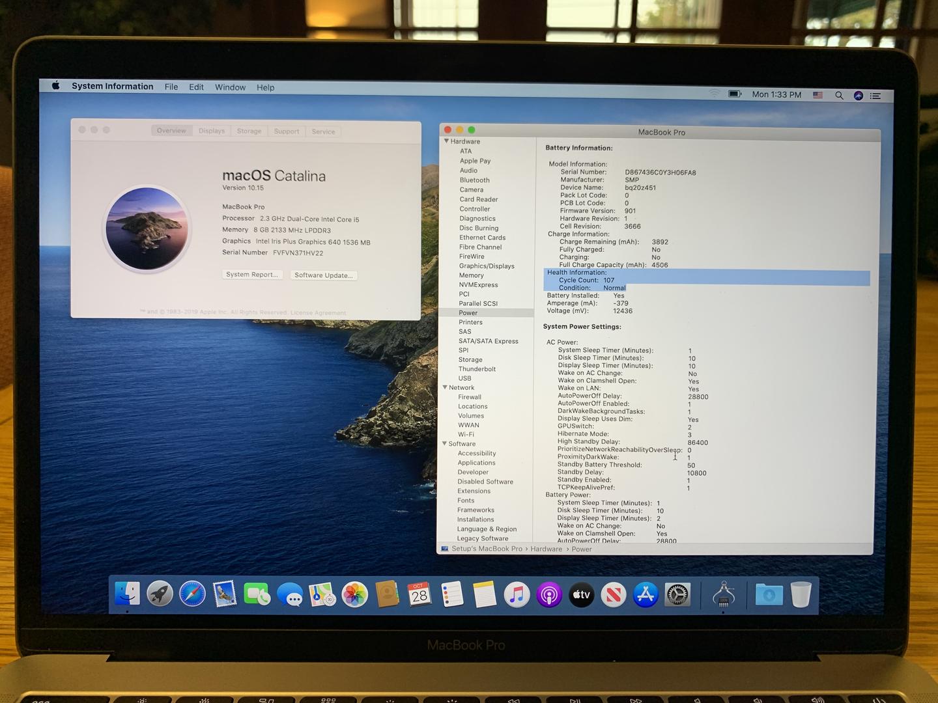The width and height of the screenshot is (938, 703).
Task: Open Notes icon in Dock
Action: pyautogui.click(x=485, y=595)
